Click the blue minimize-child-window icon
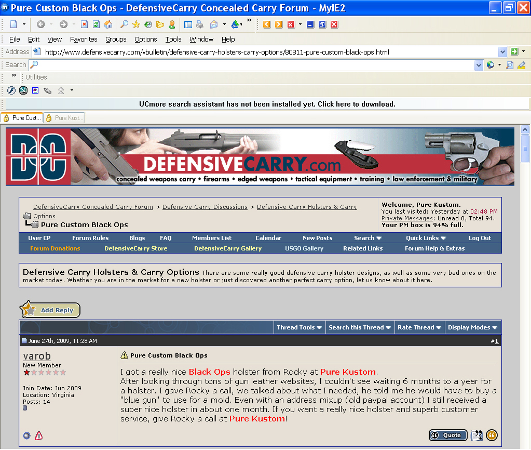Viewport: 531px width, 450px height. pos(310,24)
